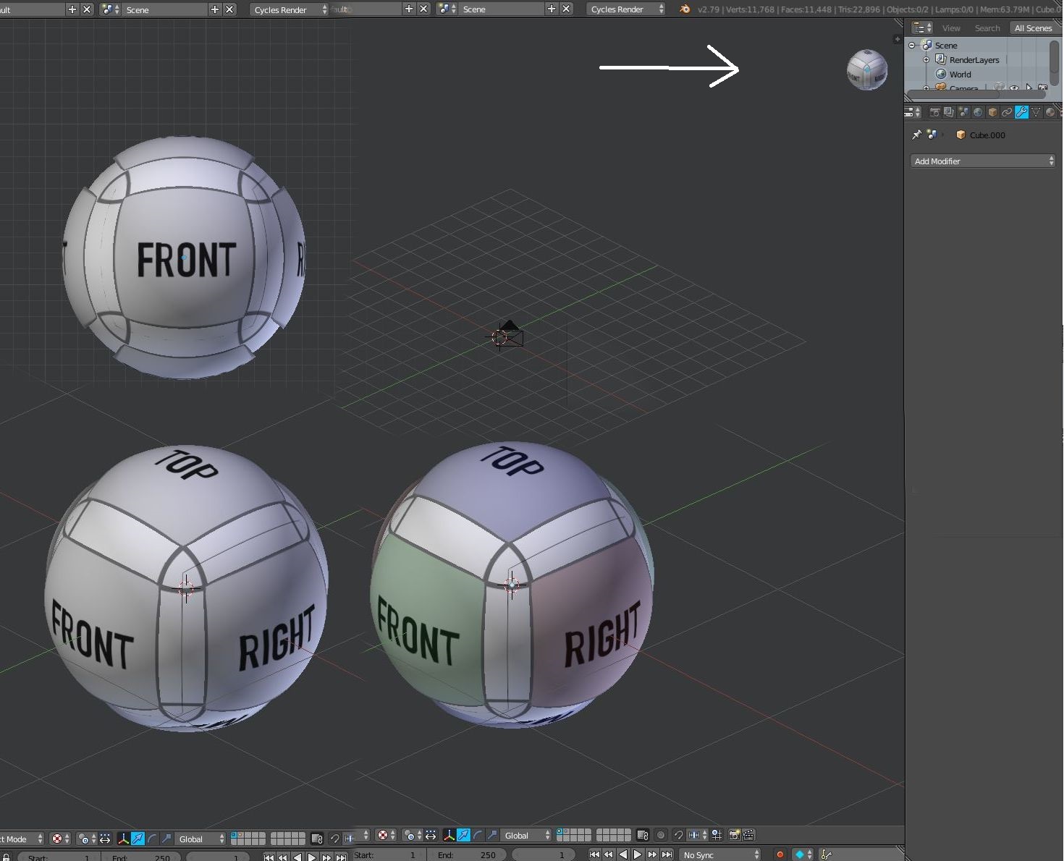Collapse the Scene tree in outliner
The image size is (1064, 861).
(912, 45)
